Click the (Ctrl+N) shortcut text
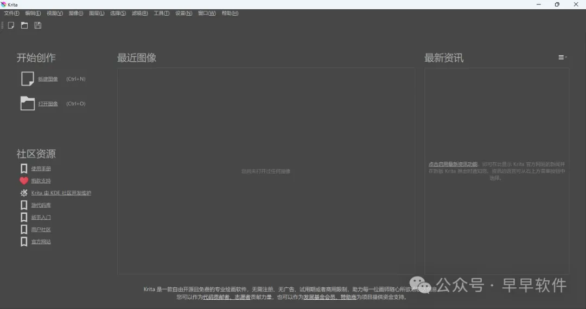Viewport: 586px width, 309px height. click(76, 79)
